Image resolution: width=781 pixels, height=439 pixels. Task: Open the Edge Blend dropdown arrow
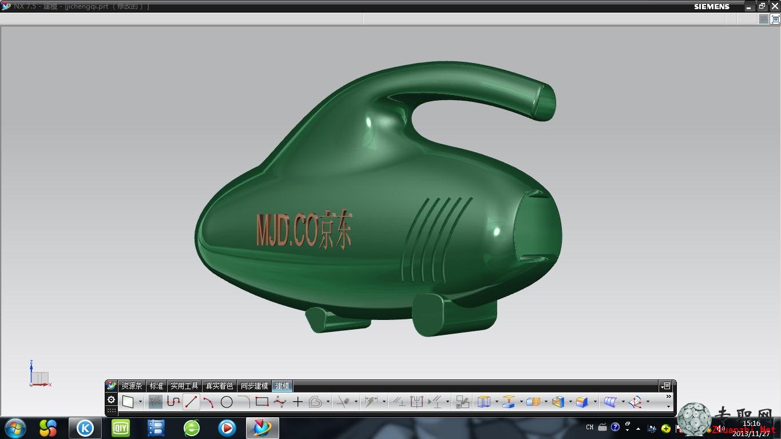tap(595, 402)
